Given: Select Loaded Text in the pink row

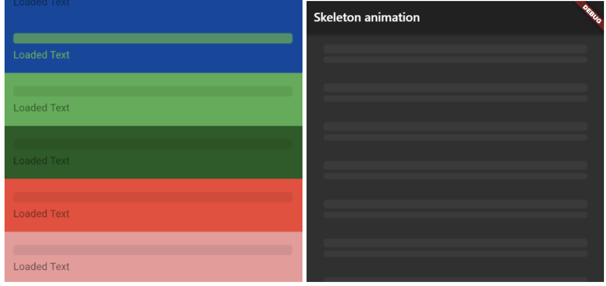Looking at the screenshot, I should pos(41,266).
